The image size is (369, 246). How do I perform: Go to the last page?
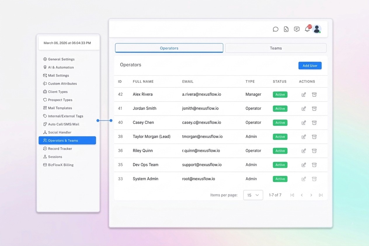[x=321, y=195]
